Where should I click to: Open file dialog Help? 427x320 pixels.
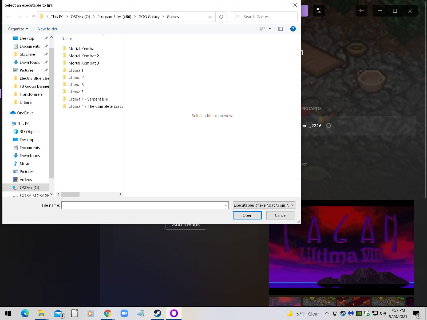(x=293, y=29)
